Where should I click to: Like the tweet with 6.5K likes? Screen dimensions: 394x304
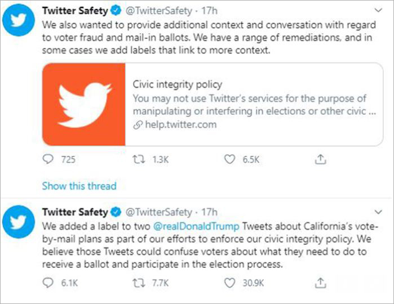(229, 159)
